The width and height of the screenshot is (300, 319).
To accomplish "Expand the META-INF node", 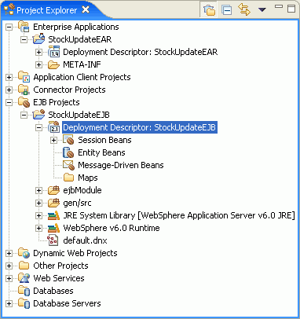I will point(38,64).
